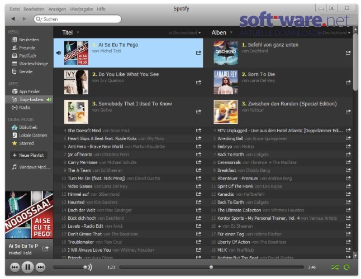Select Top-Listen in the sidebar
This screenshot has width=361, height=279.
pos(29,99)
